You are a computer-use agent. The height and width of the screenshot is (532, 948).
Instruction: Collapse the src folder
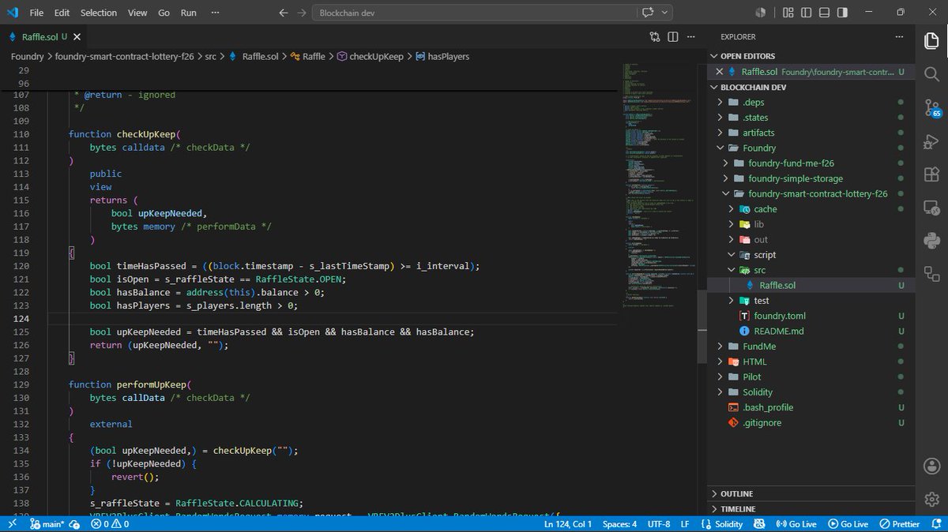812,270
